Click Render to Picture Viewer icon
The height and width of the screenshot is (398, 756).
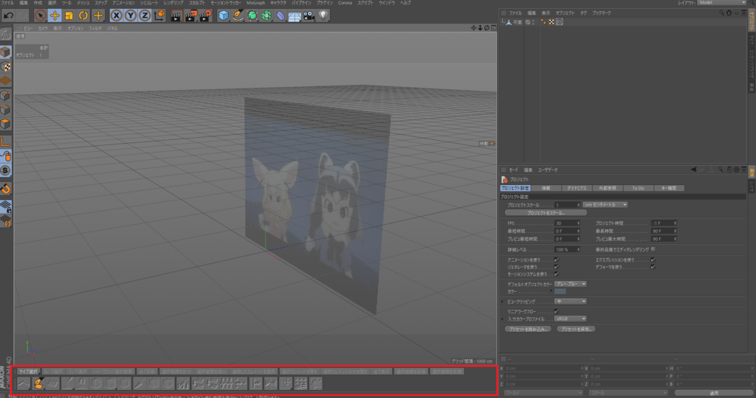coord(191,15)
